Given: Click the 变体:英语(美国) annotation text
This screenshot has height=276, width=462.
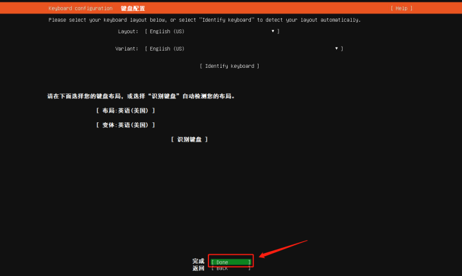Looking at the screenshot, I should [126, 125].
